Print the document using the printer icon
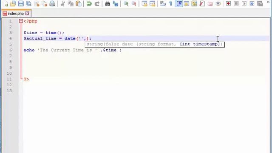The width and height of the screenshot is (272, 153). [x=52, y=4]
